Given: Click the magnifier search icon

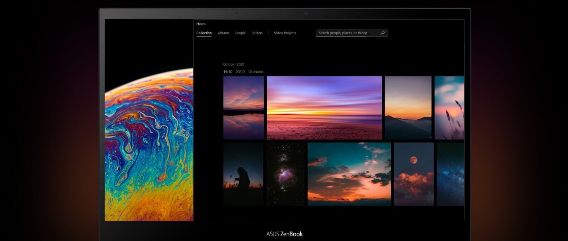Looking at the screenshot, I should (x=383, y=33).
